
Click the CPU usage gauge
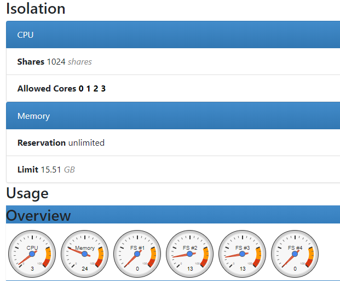32,254
